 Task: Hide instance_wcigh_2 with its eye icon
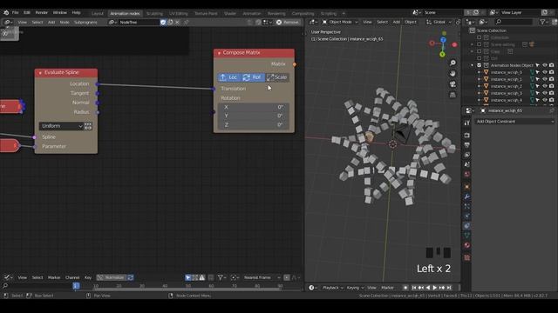pos(544,86)
